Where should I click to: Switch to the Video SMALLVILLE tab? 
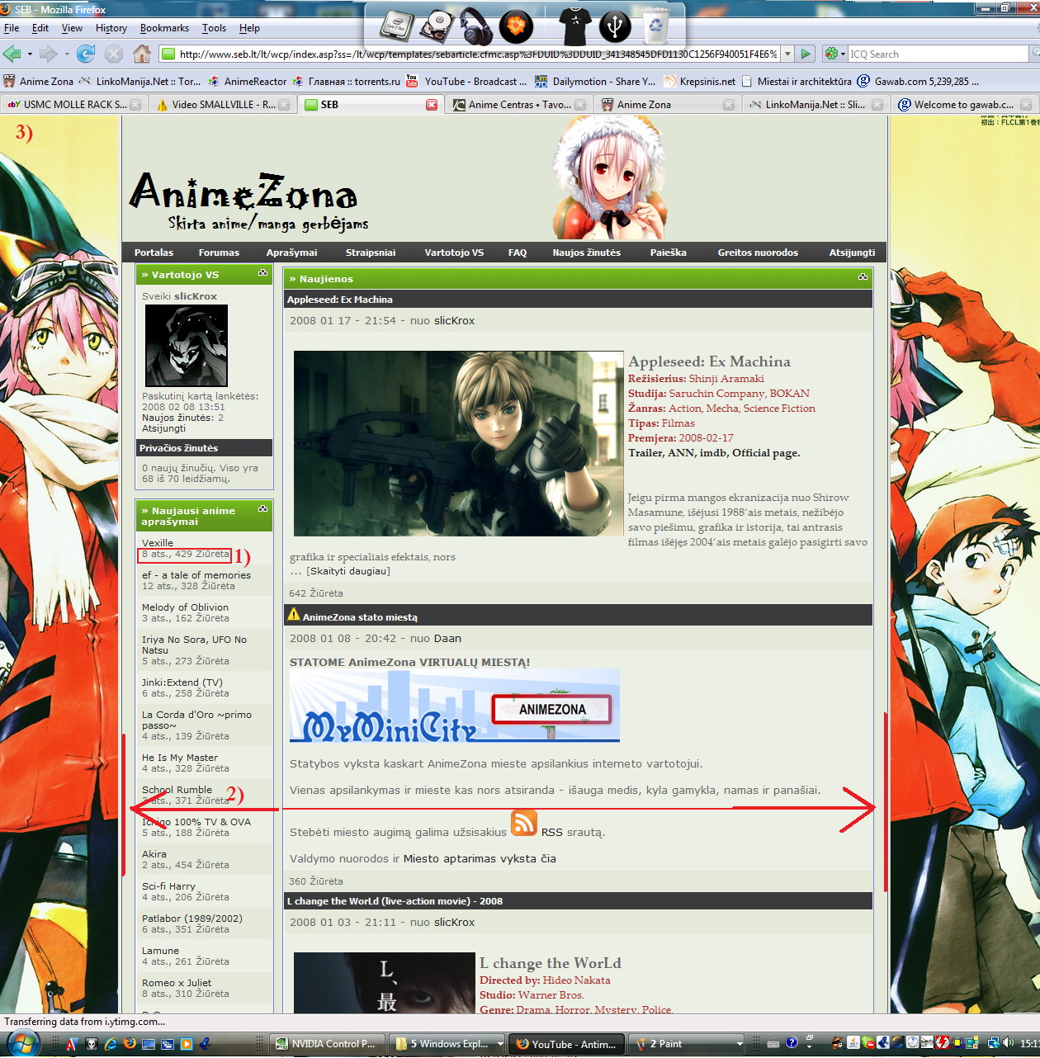[x=222, y=105]
